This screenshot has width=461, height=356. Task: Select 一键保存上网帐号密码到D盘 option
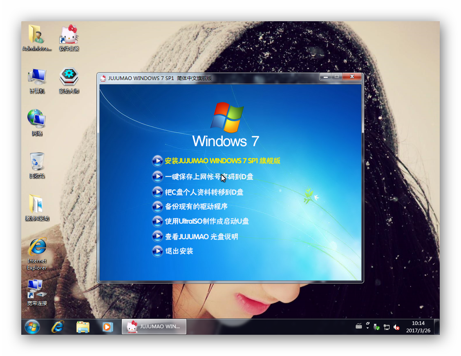209,176
